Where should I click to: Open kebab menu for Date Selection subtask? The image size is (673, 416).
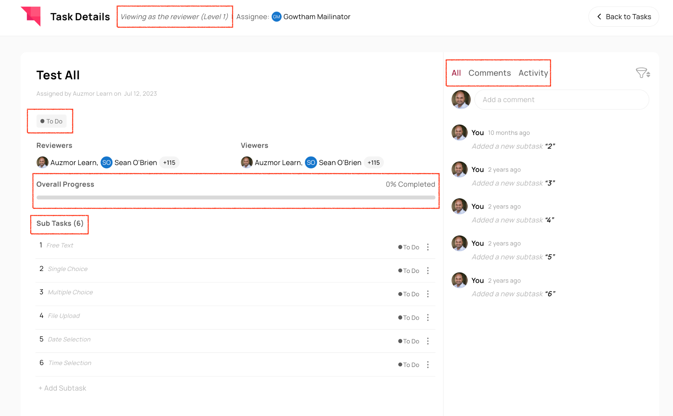pos(428,341)
